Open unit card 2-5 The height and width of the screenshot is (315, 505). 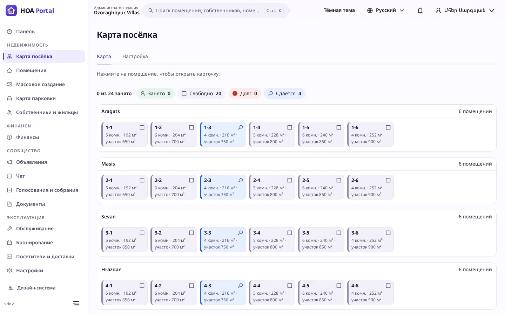(x=321, y=187)
